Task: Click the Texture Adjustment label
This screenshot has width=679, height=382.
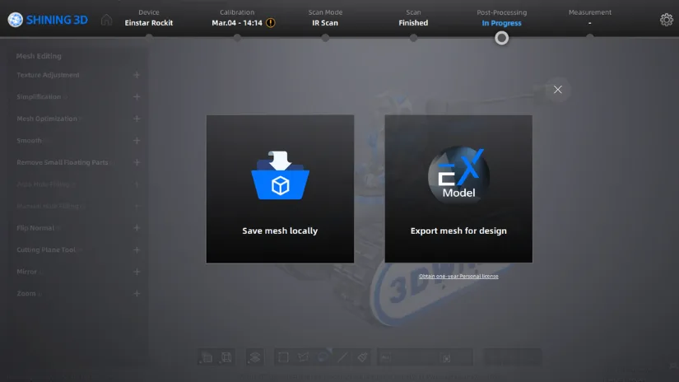Action: (x=48, y=75)
